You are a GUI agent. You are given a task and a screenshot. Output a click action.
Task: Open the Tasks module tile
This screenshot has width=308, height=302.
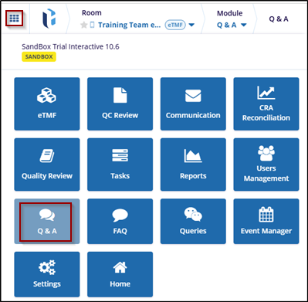[x=120, y=165]
